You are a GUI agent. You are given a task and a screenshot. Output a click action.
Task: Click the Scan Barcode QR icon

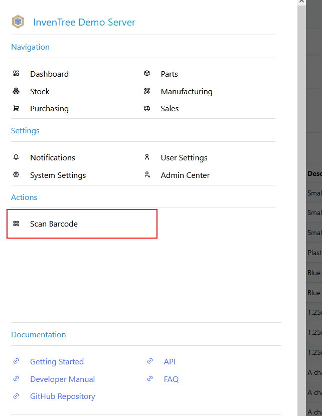point(16,224)
